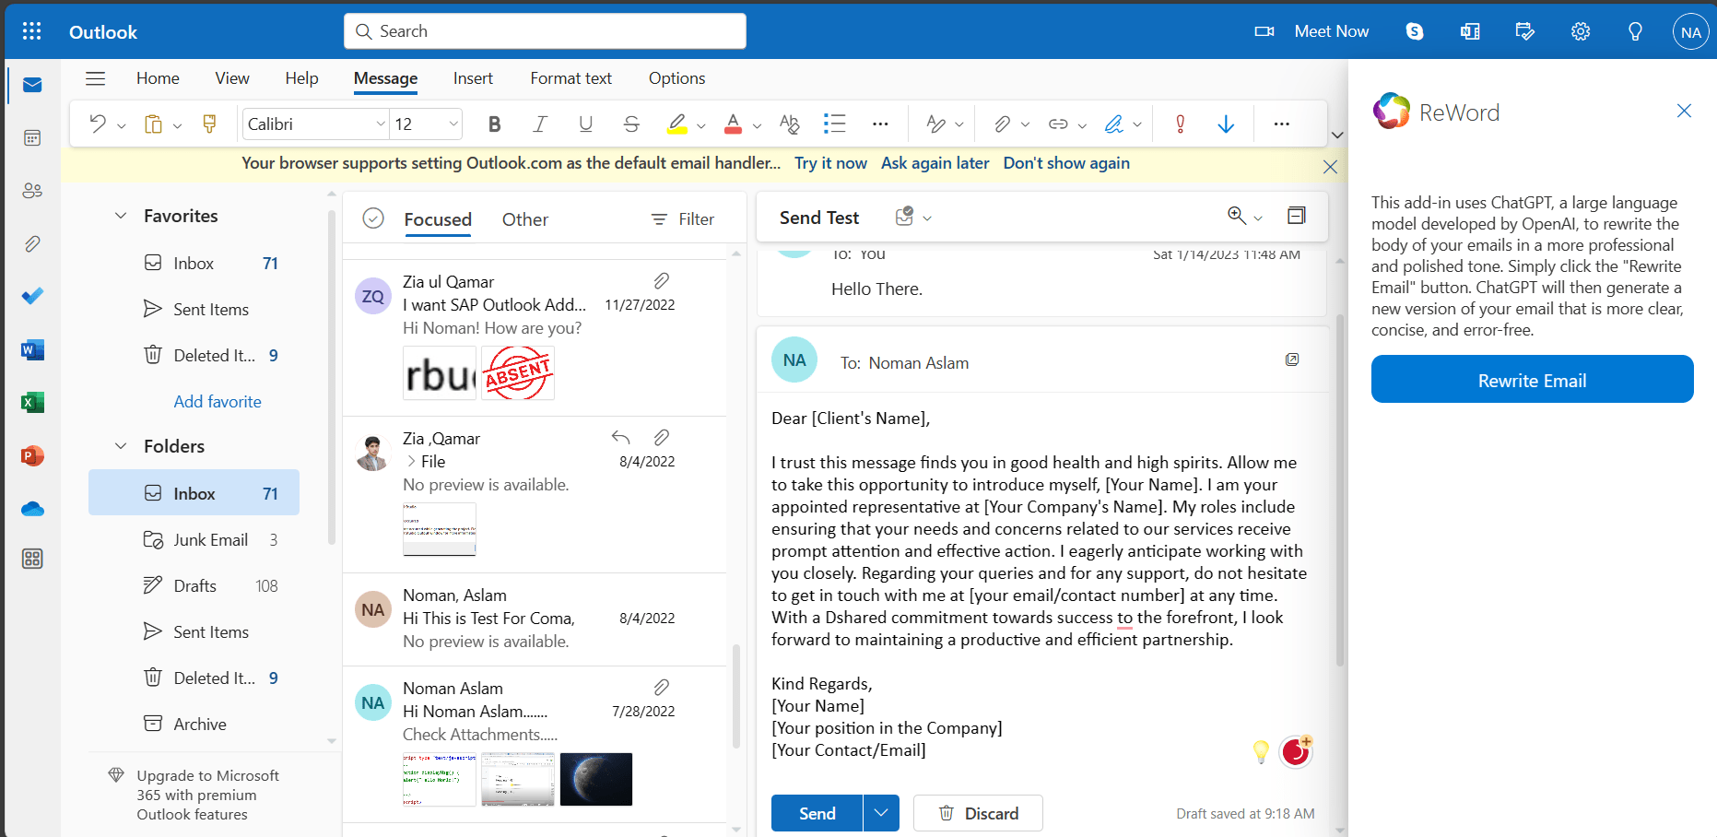Open More apps in sidebar
The image size is (1717, 837).
coord(32,559)
